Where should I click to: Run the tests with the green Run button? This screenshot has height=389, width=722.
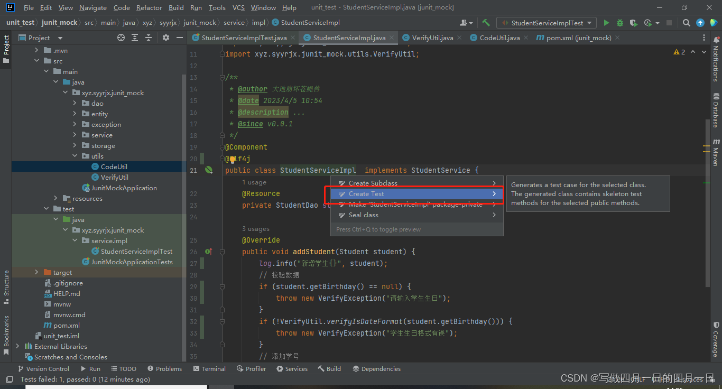coord(607,23)
